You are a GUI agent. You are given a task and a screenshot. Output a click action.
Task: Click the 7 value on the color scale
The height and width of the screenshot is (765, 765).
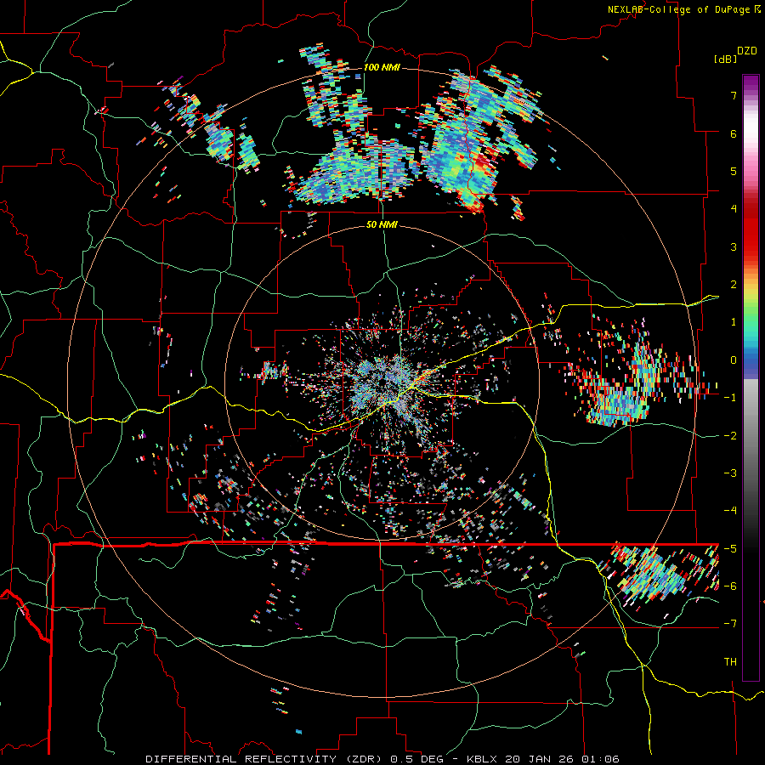[734, 95]
